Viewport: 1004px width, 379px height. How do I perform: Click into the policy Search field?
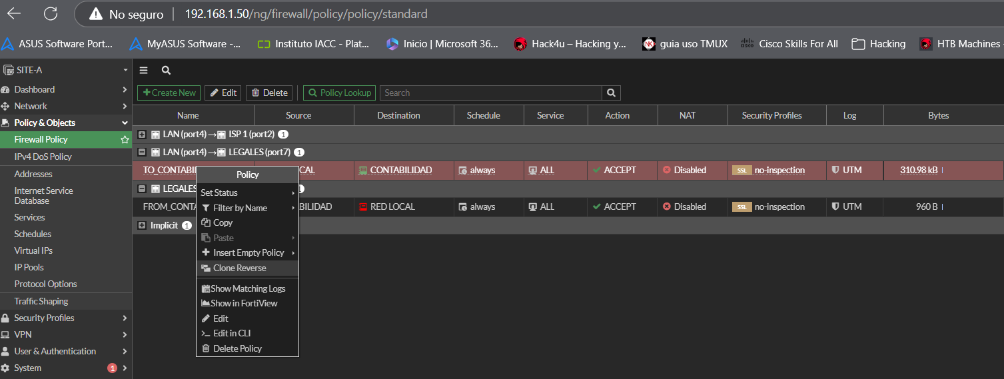(x=492, y=93)
